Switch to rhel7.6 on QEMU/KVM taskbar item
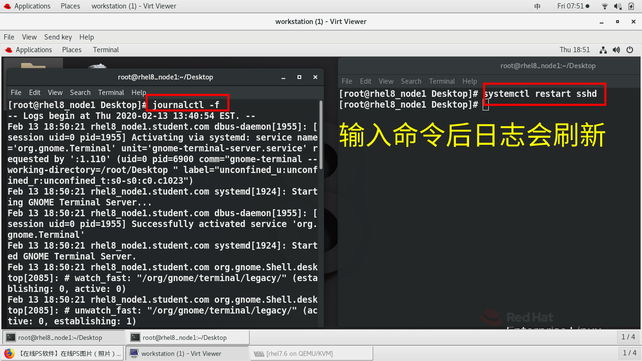The height and width of the screenshot is (361, 642). tap(312, 353)
